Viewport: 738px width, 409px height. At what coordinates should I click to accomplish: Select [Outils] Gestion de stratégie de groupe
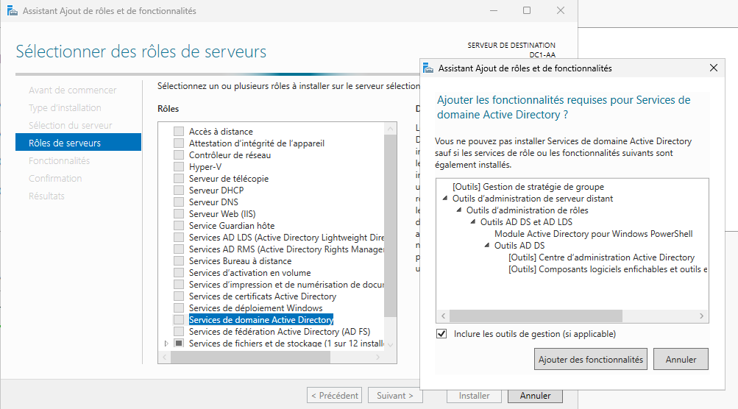528,187
